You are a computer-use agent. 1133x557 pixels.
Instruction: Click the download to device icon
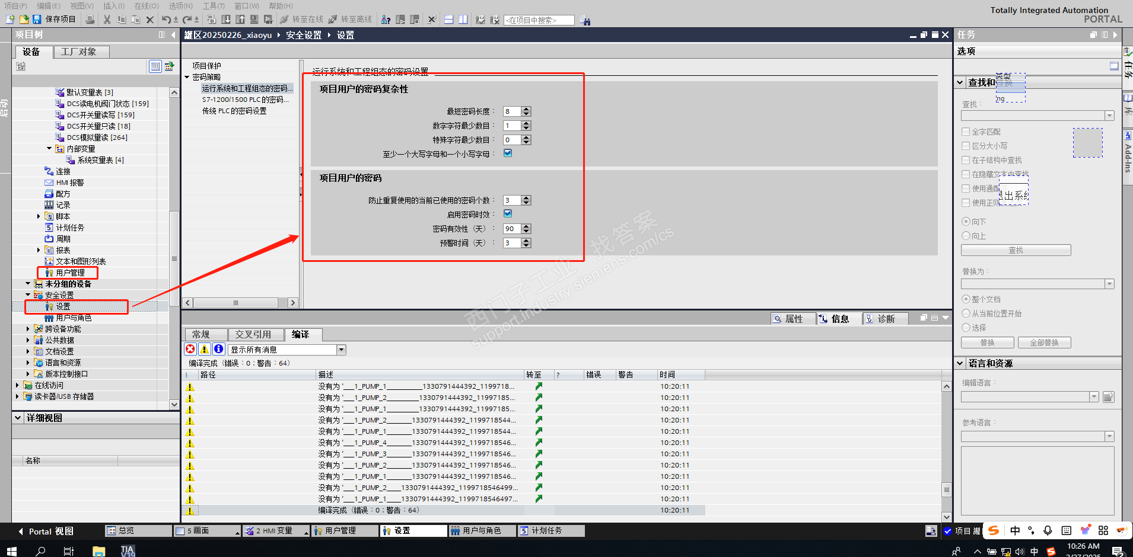tap(226, 20)
